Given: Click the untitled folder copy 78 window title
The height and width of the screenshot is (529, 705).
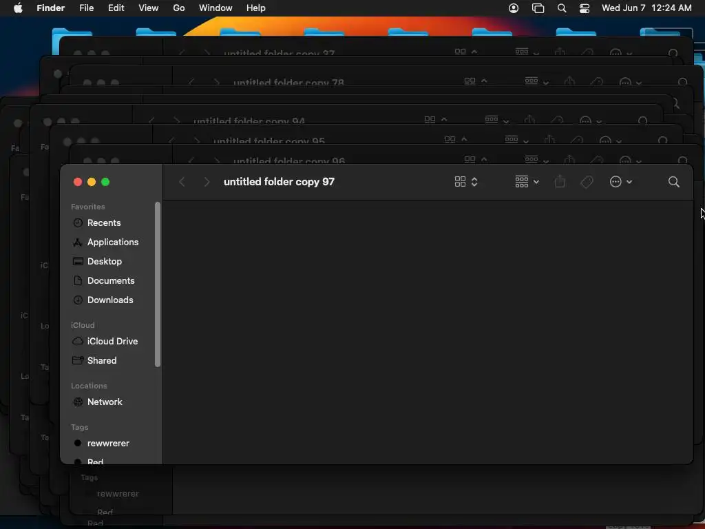Looking at the screenshot, I should [288, 83].
